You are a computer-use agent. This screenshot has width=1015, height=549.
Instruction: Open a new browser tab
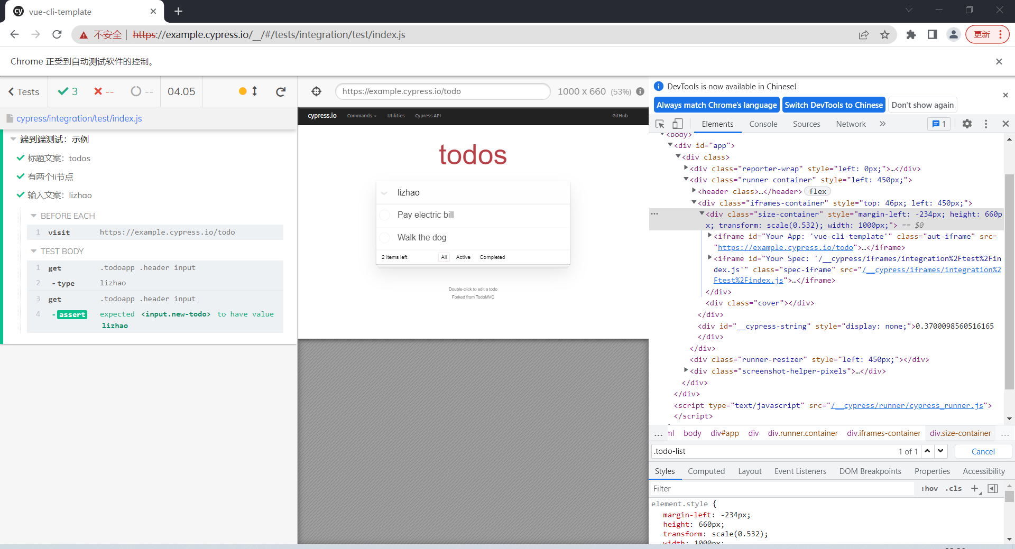pos(178,11)
